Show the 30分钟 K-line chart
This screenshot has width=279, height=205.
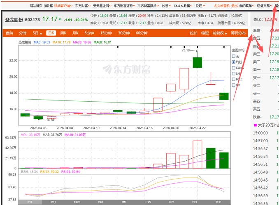(124, 33)
